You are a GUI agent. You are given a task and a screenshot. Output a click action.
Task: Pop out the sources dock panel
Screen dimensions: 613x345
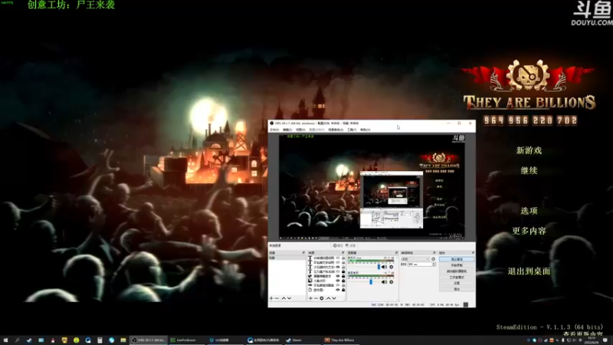tap(343, 253)
